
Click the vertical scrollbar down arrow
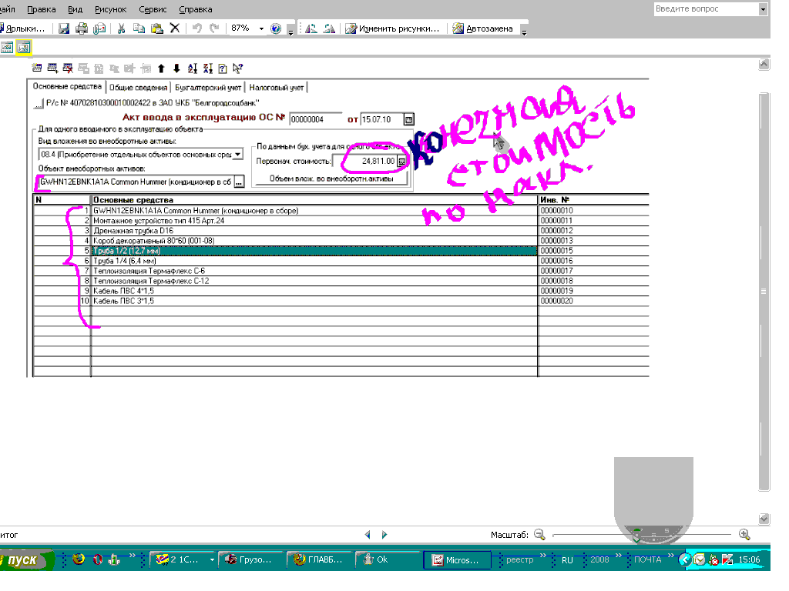coord(764,519)
